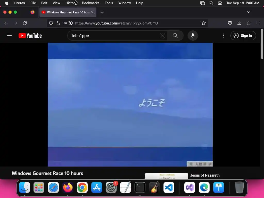Click the YouTube URL in address bar
Screen dimensions: 264x198
coord(117,23)
